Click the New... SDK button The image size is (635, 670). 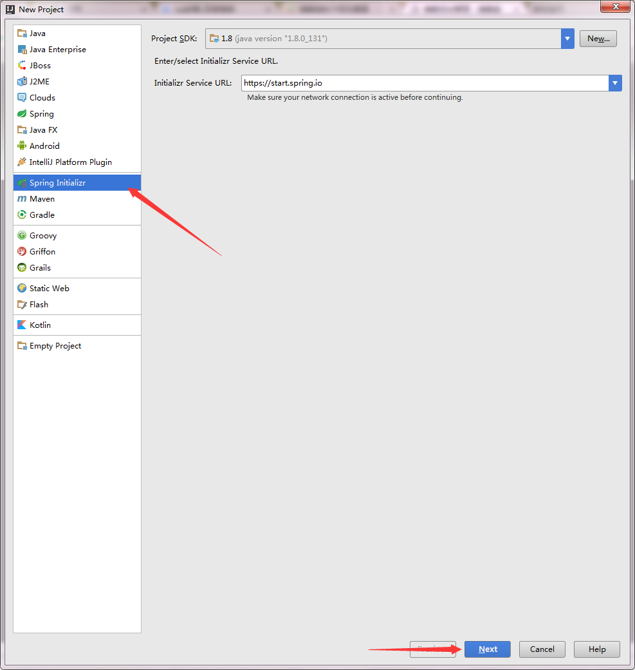click(x=598, y=39)
